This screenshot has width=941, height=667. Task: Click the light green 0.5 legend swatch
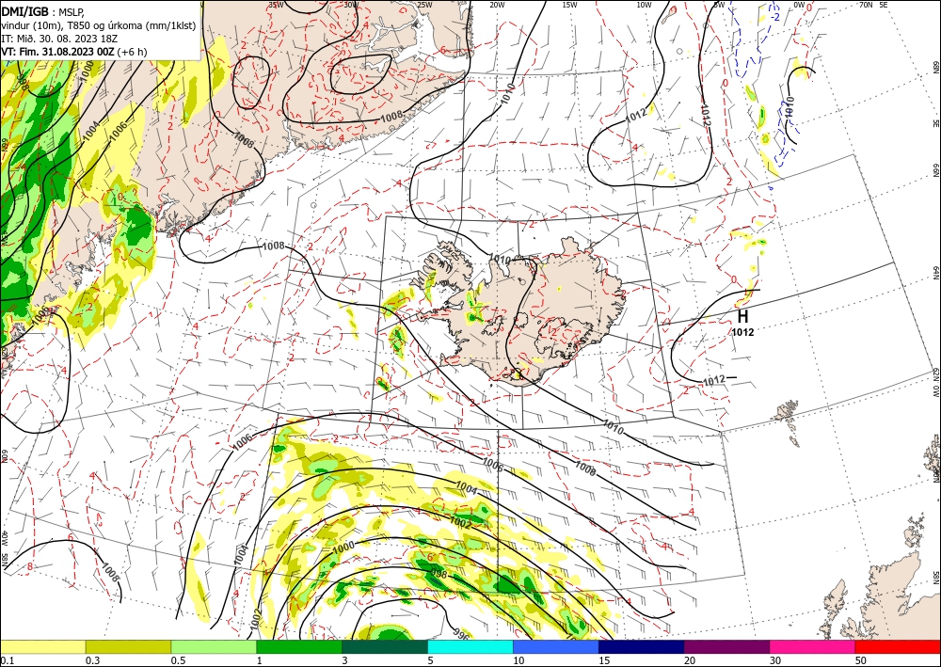[214, 646]
